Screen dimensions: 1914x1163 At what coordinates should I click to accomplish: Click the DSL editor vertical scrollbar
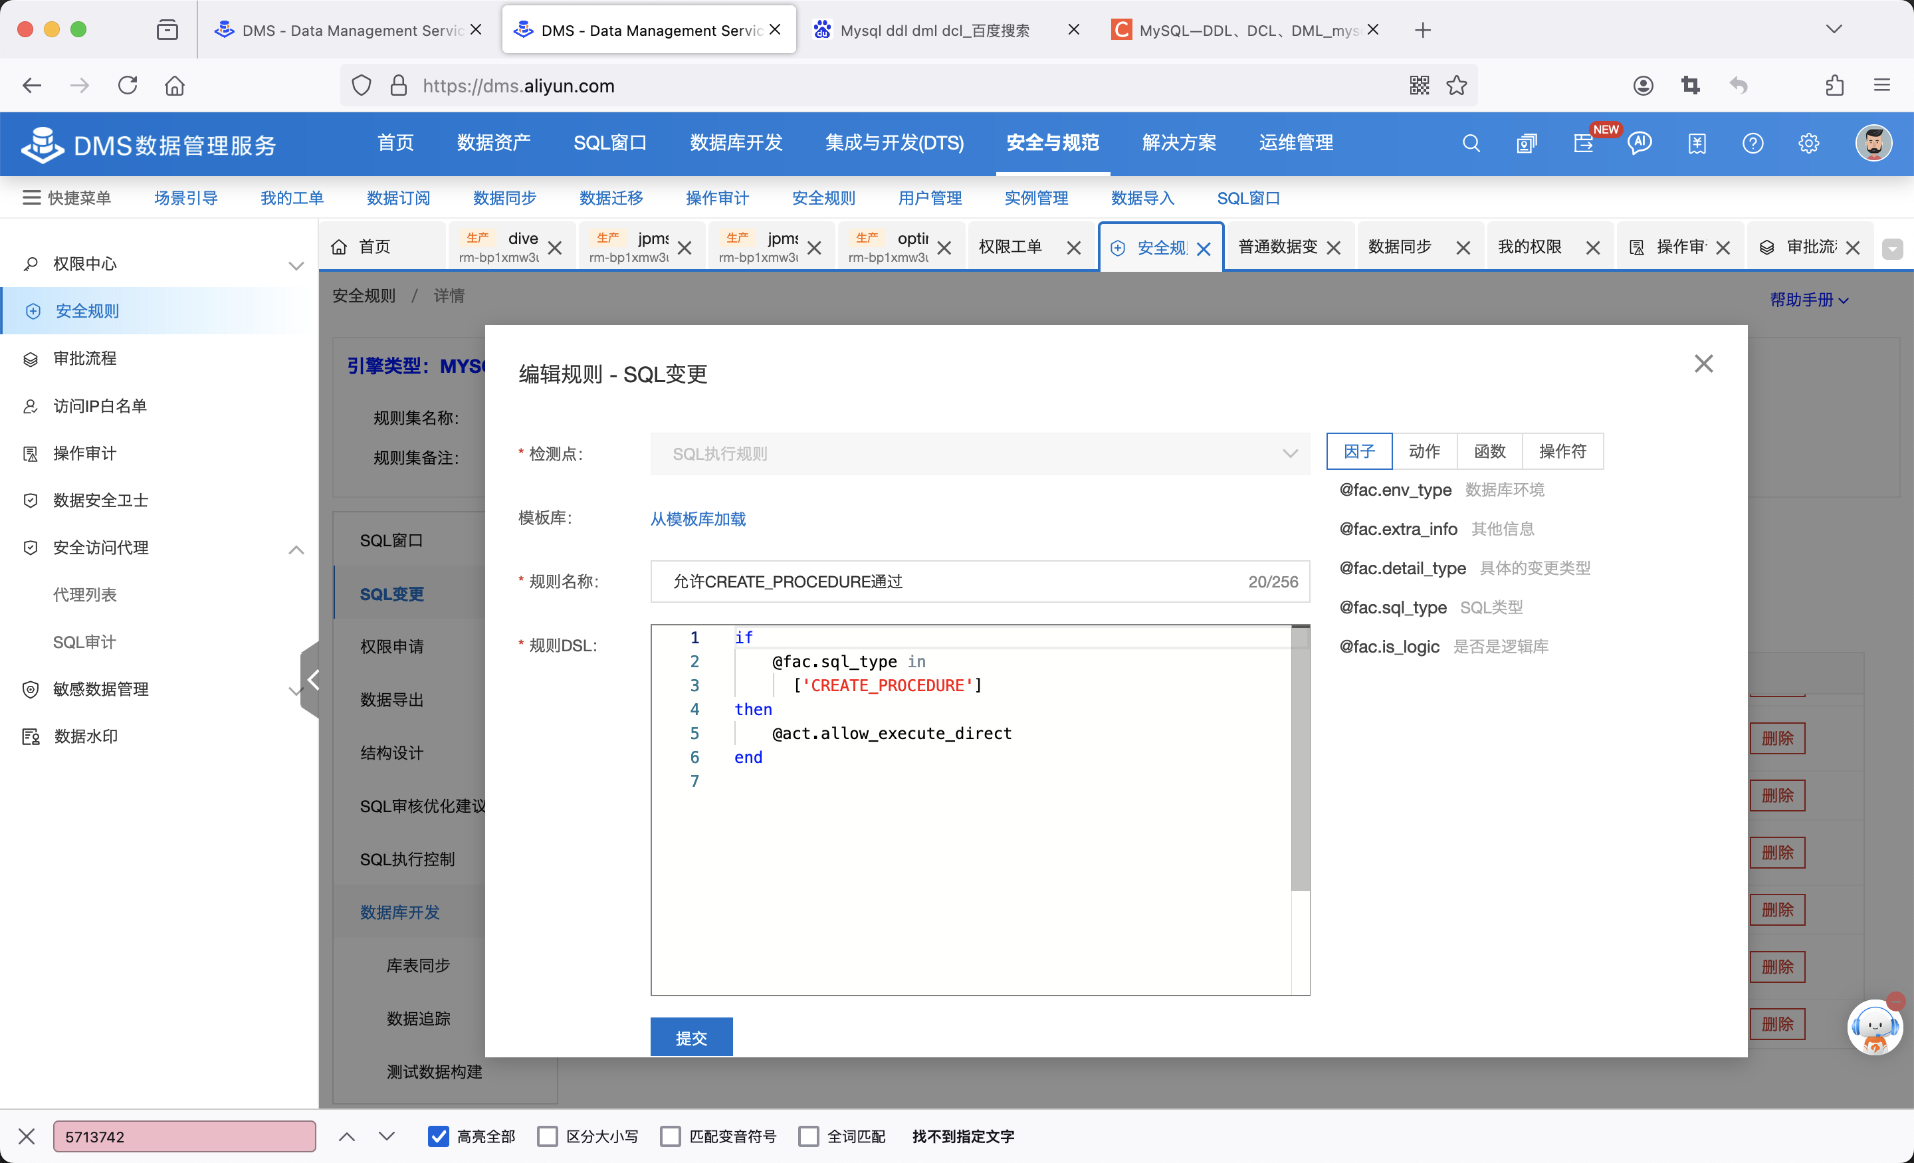tap(1299, 758)
